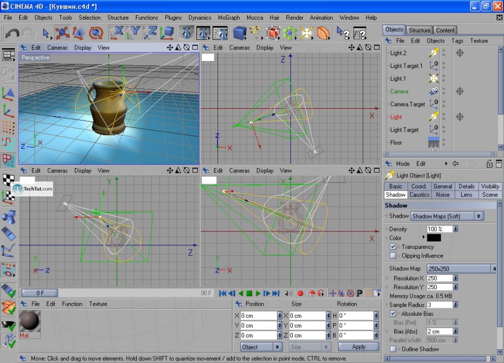Open File menu in main menu bar
The height and width of the screenshot is (363, 504).
click(8, 18)
